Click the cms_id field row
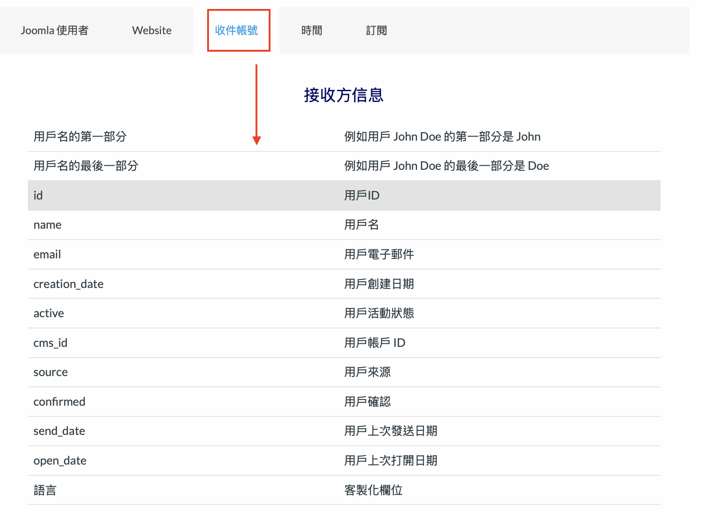This screenshot has width=701, height=514. click(x=50, y=343)
